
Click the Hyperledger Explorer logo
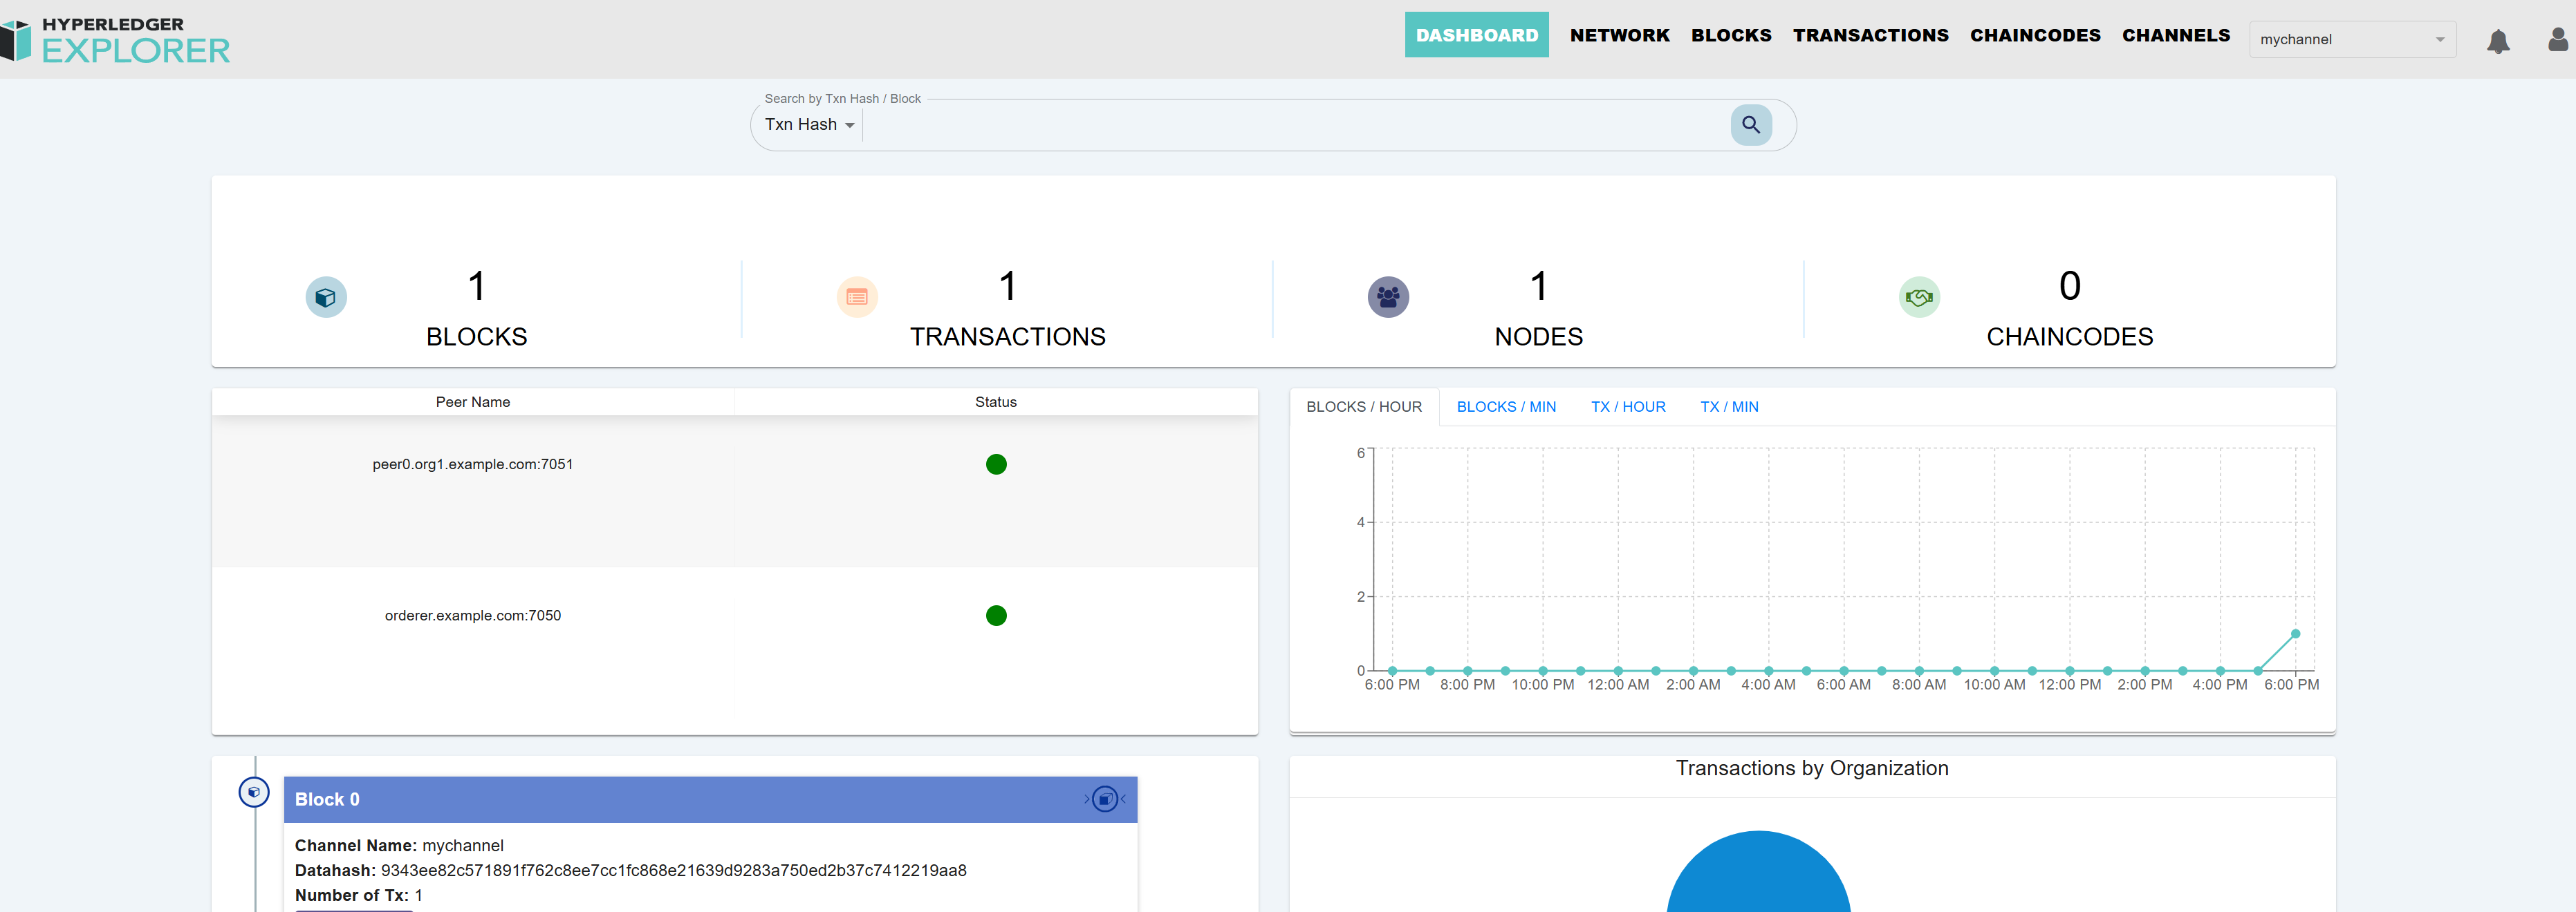(x=116, y=40)
